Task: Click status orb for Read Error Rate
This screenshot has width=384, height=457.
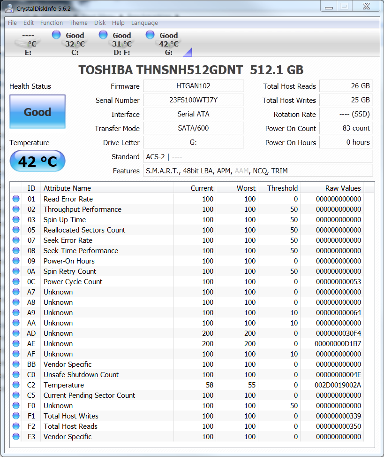Action: pos(16,199)
